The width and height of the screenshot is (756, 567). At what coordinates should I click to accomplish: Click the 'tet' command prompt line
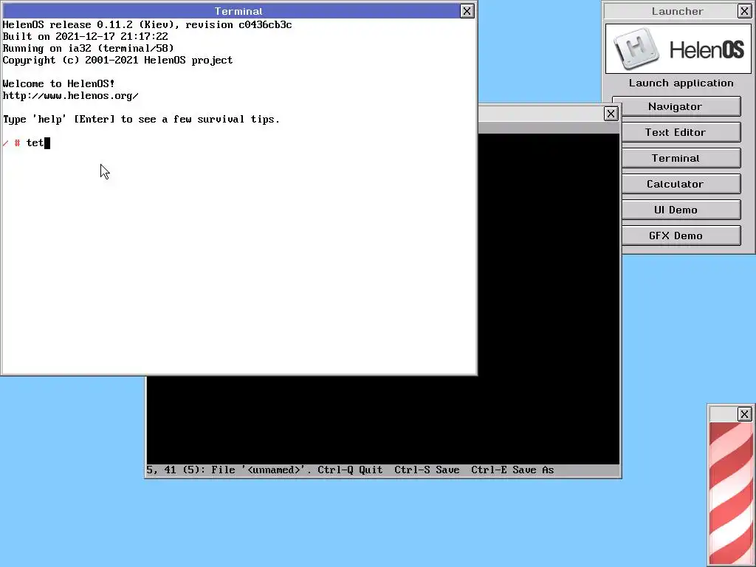coord(26,142)
